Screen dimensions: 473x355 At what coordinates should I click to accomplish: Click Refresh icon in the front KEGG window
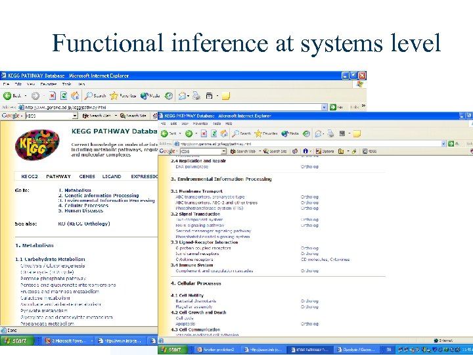coord(214,133)
